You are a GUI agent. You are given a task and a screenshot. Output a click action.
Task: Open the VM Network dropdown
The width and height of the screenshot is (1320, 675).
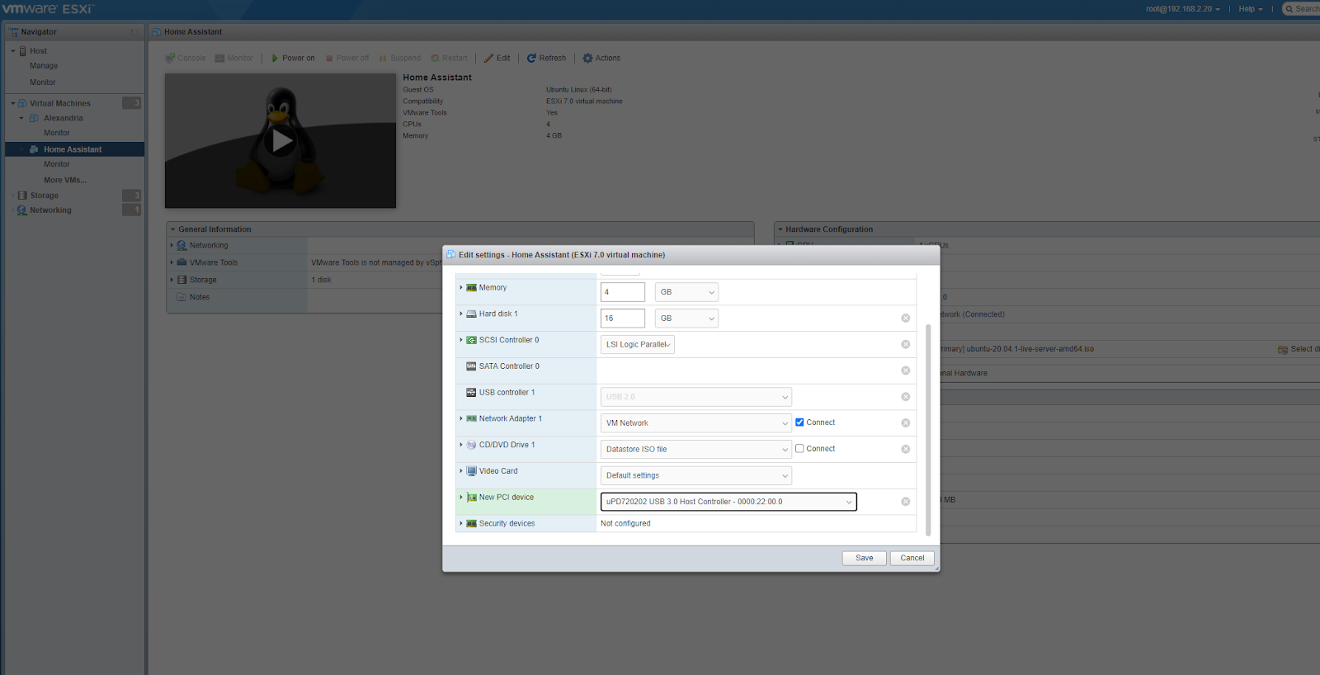click(x=695, y=423)
